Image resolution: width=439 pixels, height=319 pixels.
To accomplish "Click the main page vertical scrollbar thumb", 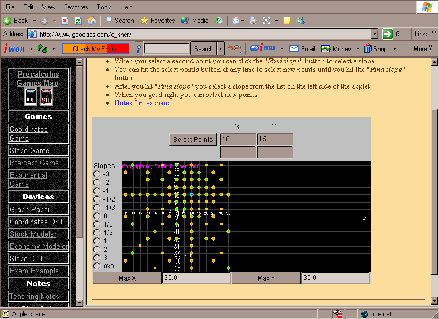I will 434,192.
